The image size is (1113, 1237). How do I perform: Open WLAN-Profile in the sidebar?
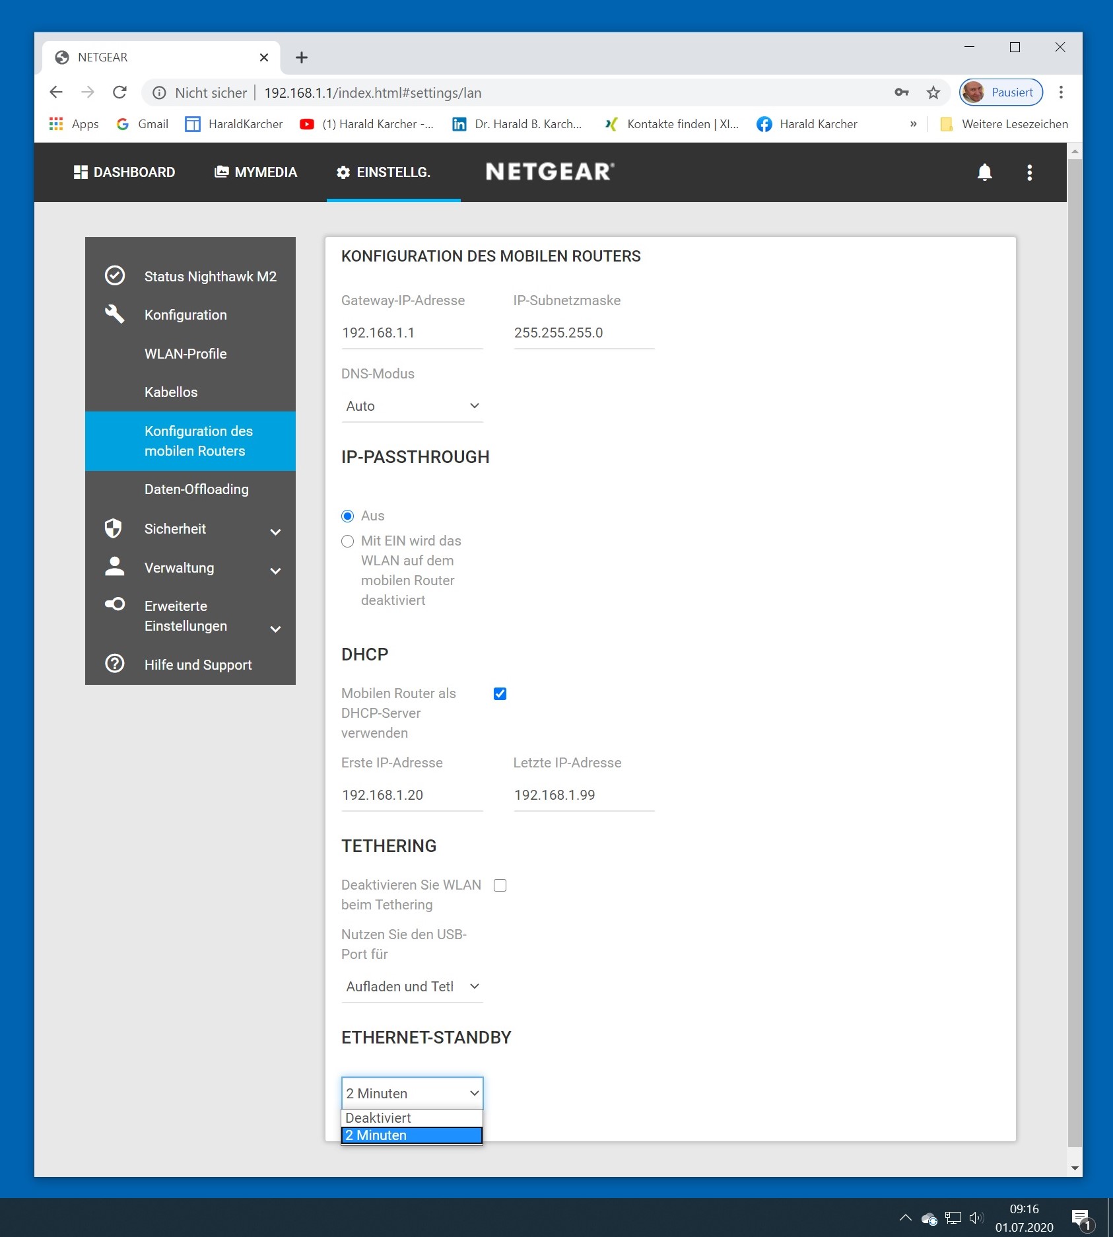(185, 354)
